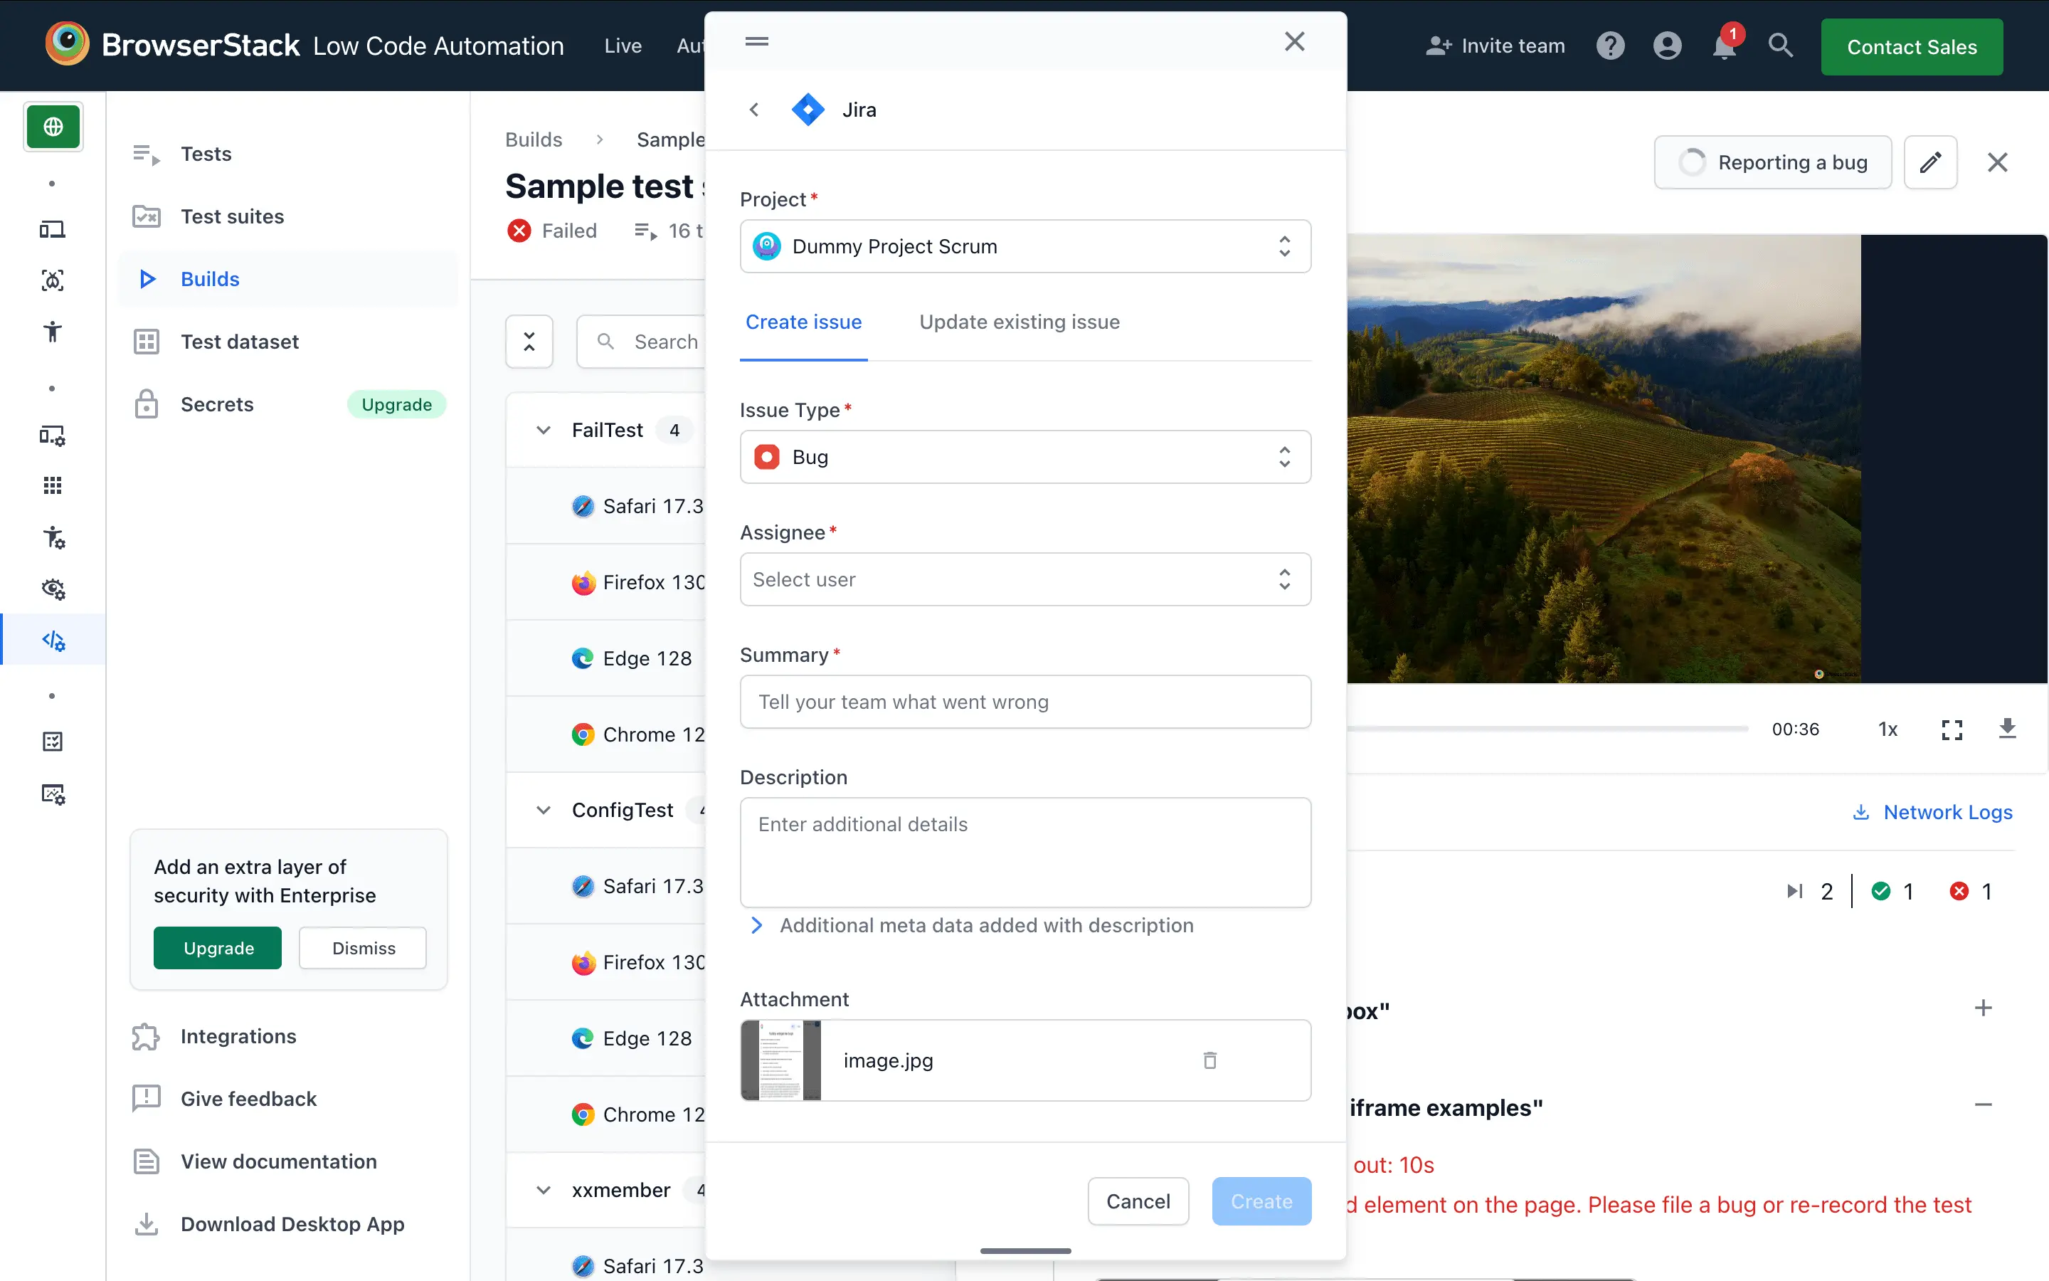The height and width of the screenshot is (1281, 2049).
Task: Click the video progress bar
Action: (x=1550, y=729)
